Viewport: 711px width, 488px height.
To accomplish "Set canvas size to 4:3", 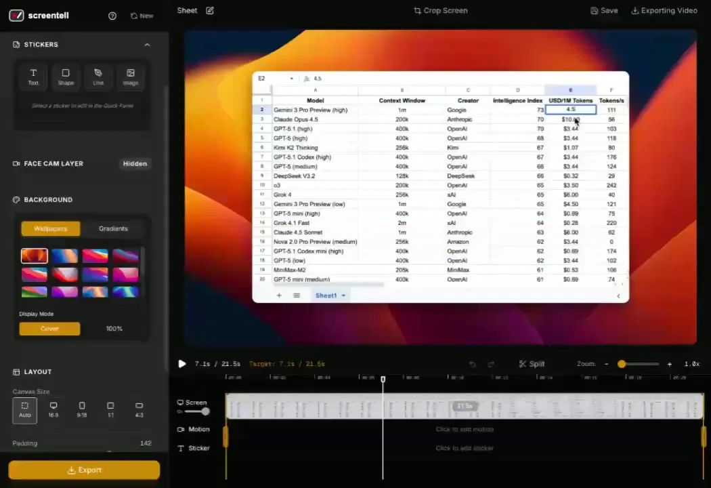I will 139,410.
